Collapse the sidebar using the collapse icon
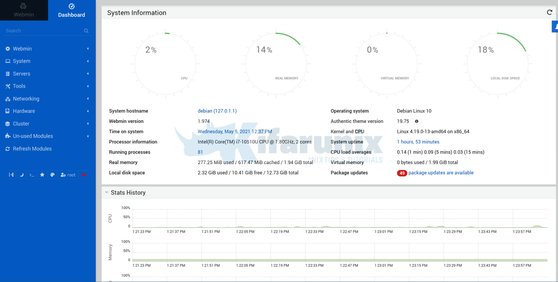This screenshot has height=282, width=558. point(11,175)
